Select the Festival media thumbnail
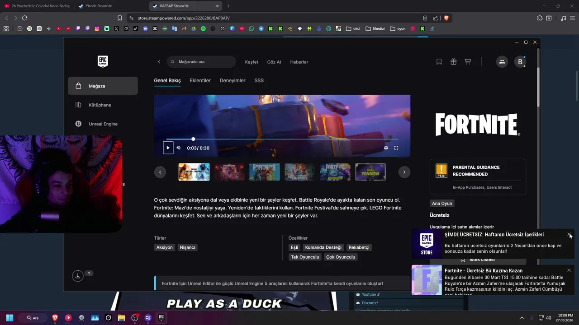579x325 pixels. pyautogui.click(x=229, y=172)
